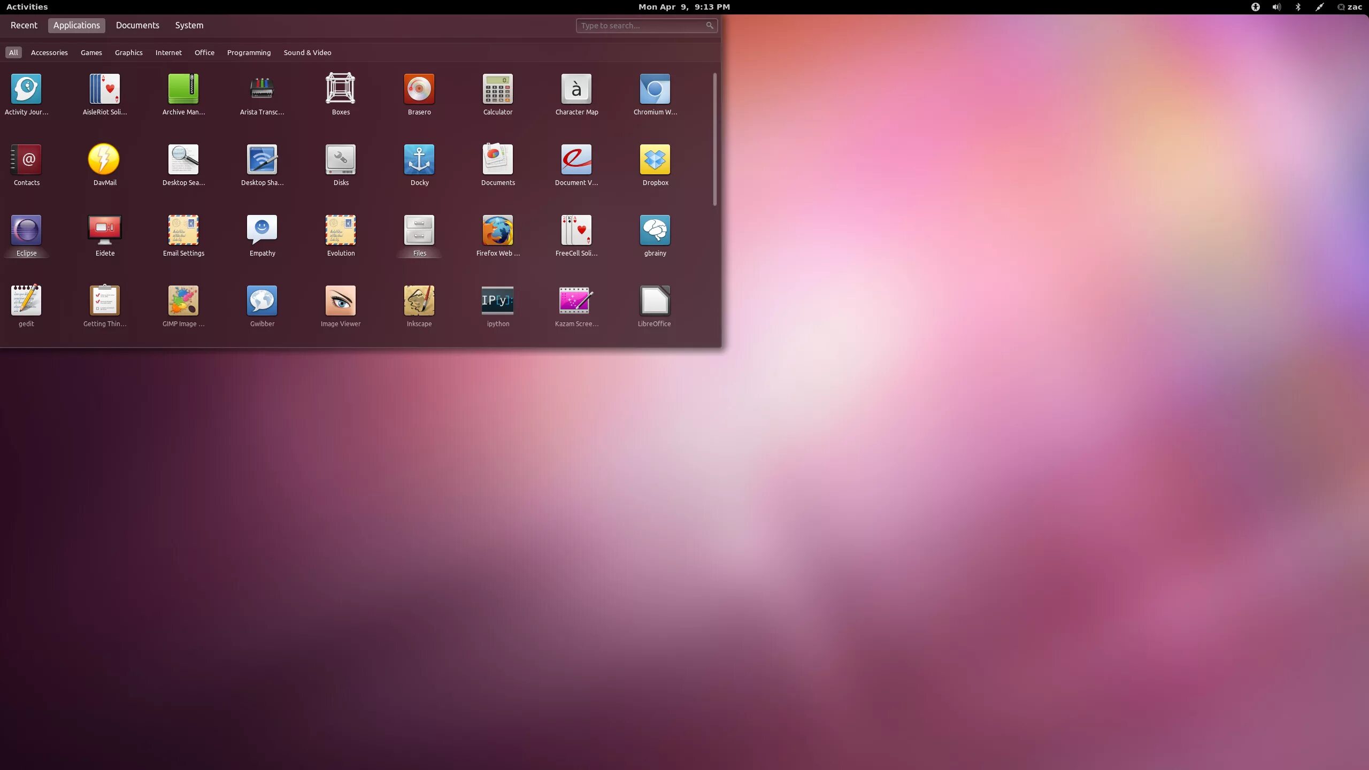
Task: Launch GIMP Image Editor
Action: pyautogui.click(x=183, y=301)
